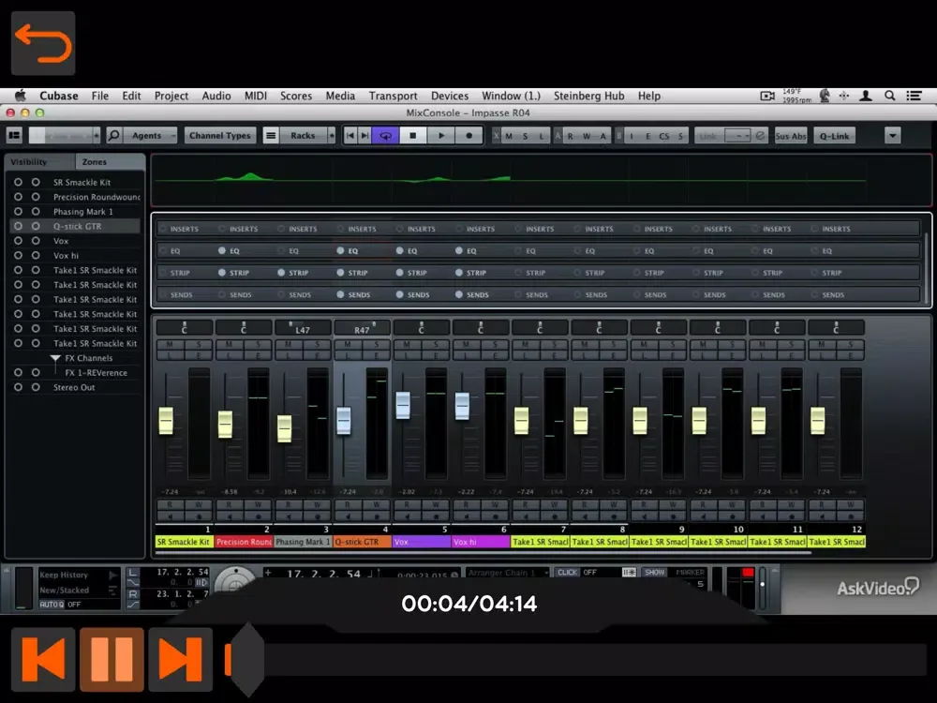Select the Precision Roundwound channel label
Viewport: 937px width, 703px height.
click(244, 542)
